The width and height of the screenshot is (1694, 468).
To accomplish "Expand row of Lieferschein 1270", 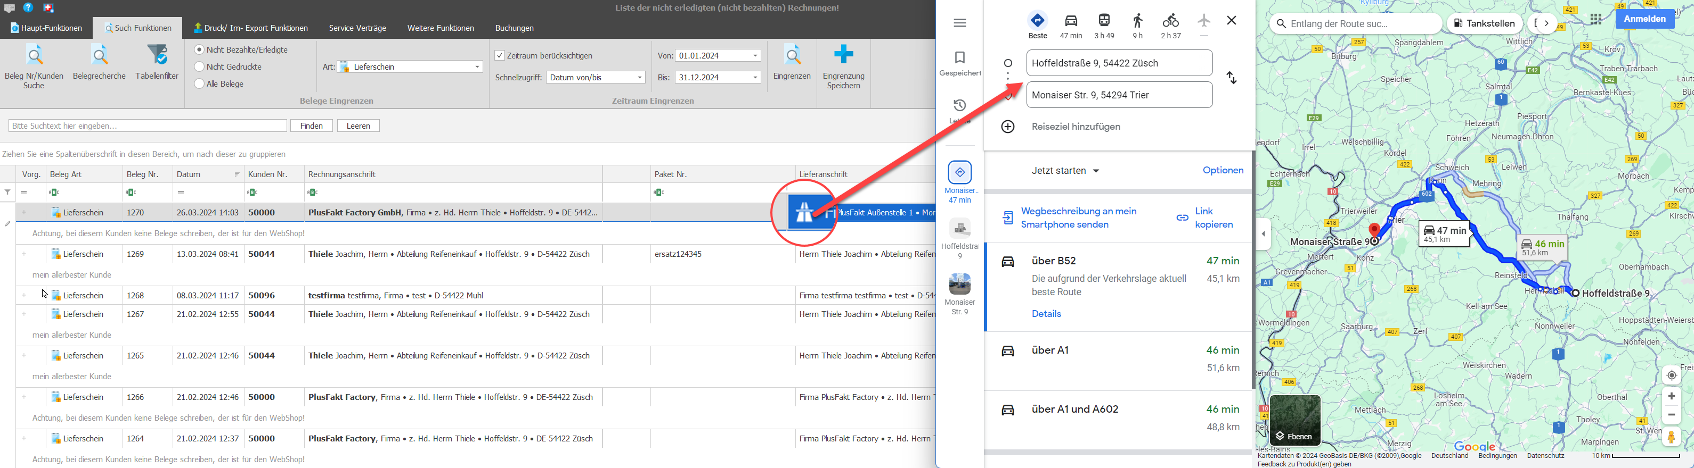I will point(25,213).
